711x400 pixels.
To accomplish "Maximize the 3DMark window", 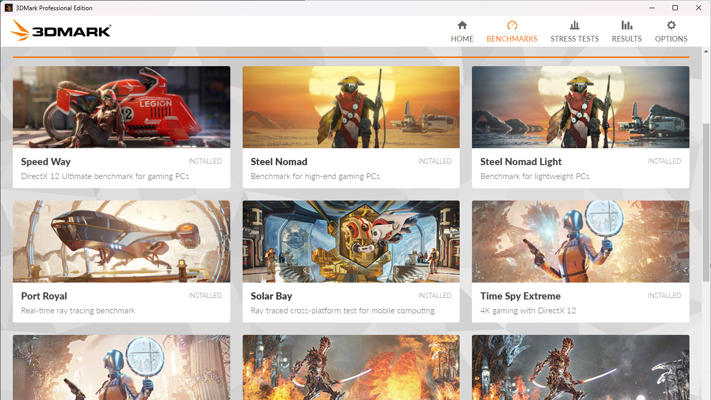I will pyautogui.click(x=675, y=8).
